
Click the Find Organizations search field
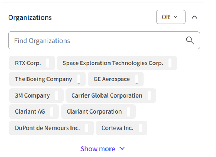97,41
